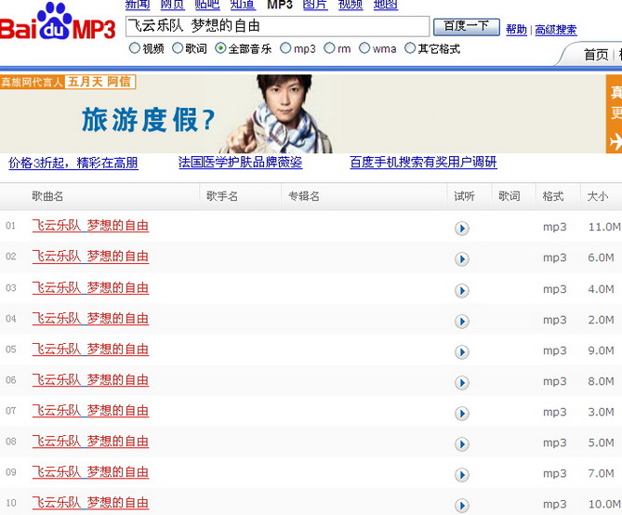Play preview for song row 03
The image size is (622, 515).
click(462, 290)
